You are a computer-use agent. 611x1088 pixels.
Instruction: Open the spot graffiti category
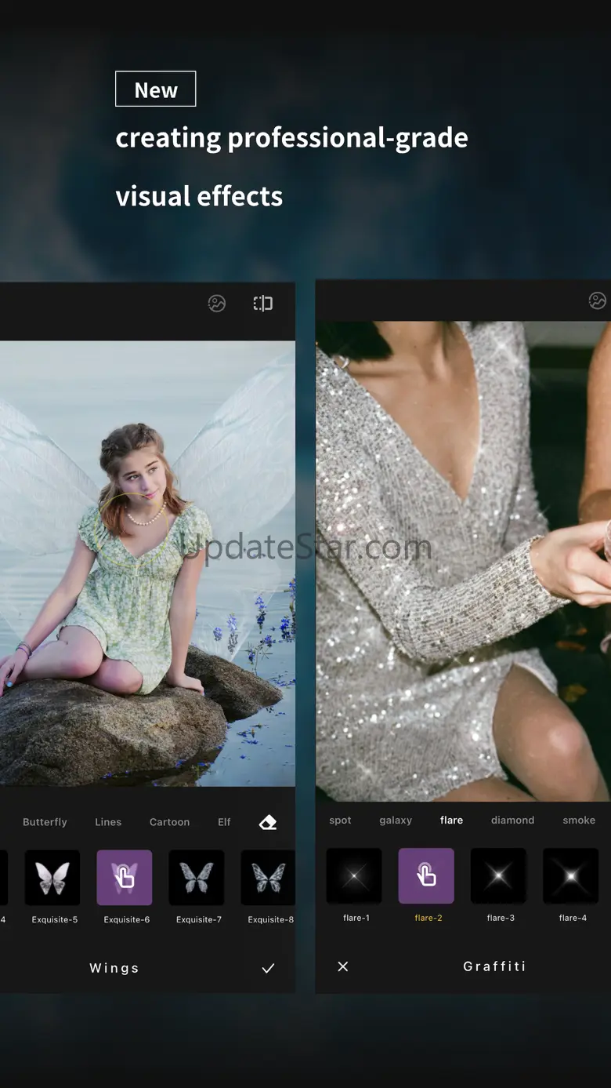340,820
